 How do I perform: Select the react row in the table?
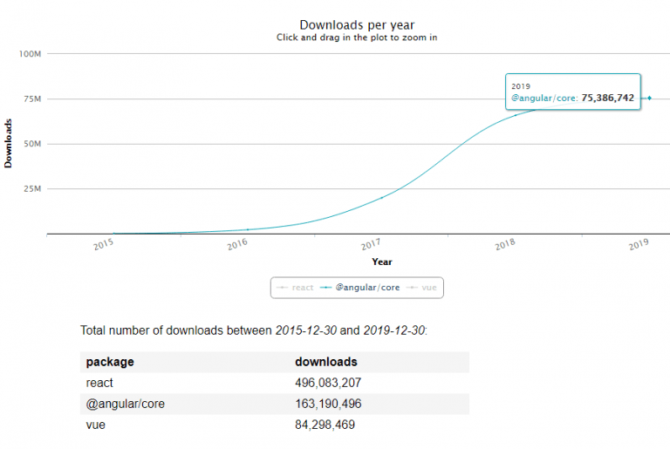99,383
